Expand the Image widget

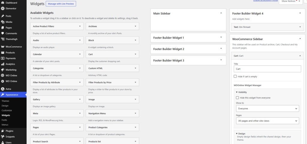tap(135, 99)
